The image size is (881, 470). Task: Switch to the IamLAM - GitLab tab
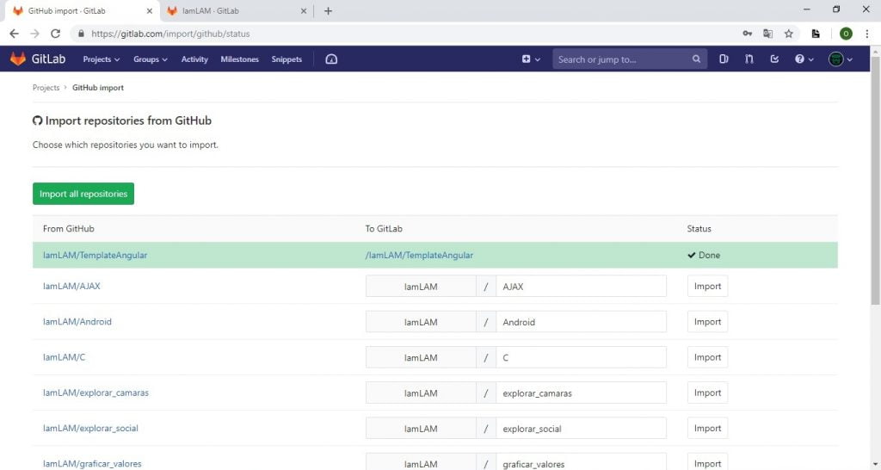coord(236,10)
